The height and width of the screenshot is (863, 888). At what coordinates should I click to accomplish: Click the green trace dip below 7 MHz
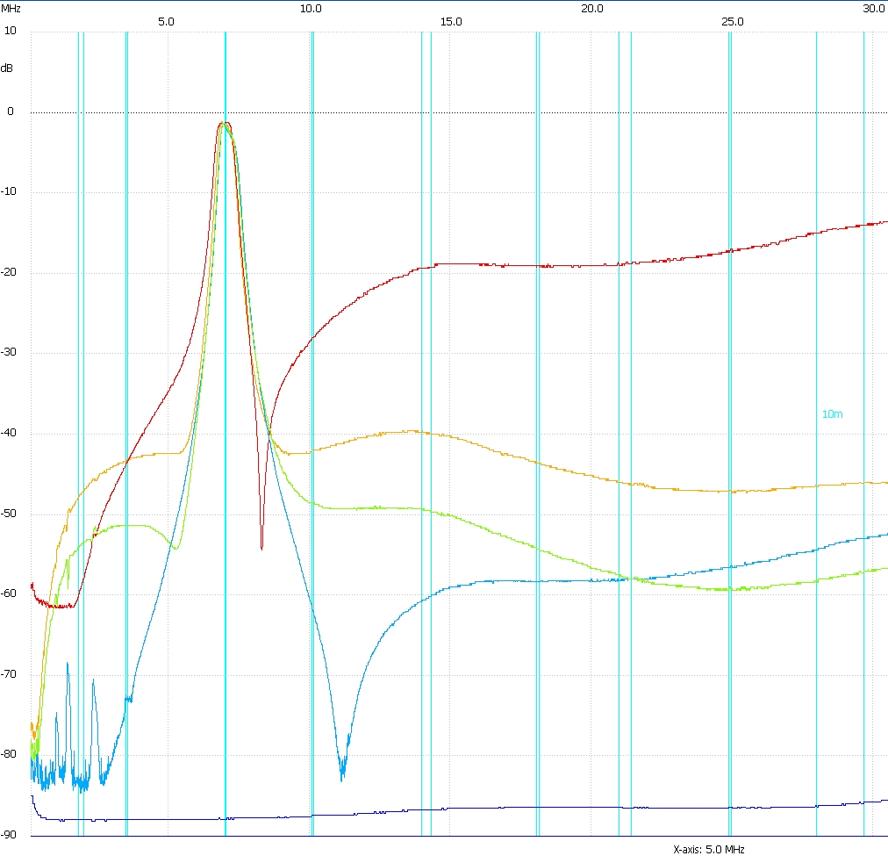(176, 548)
